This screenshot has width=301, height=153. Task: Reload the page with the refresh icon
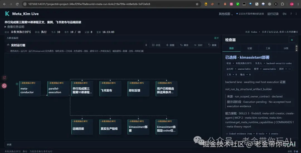[17, 4]
